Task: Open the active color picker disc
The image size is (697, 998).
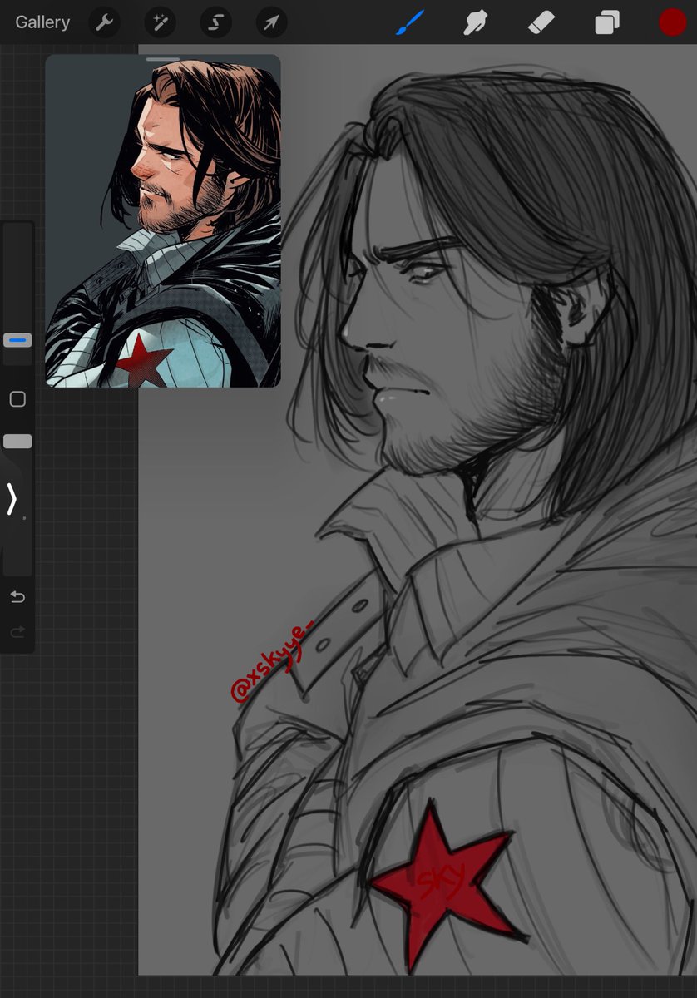Action: [x=672, y=22]
